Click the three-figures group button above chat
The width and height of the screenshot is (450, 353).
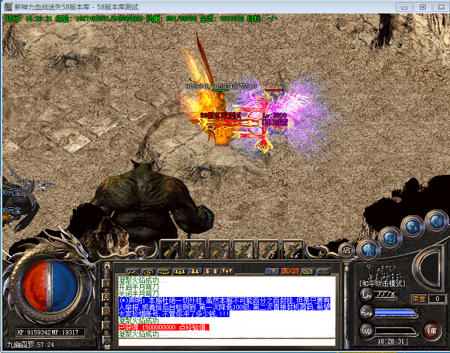(180, 271)
